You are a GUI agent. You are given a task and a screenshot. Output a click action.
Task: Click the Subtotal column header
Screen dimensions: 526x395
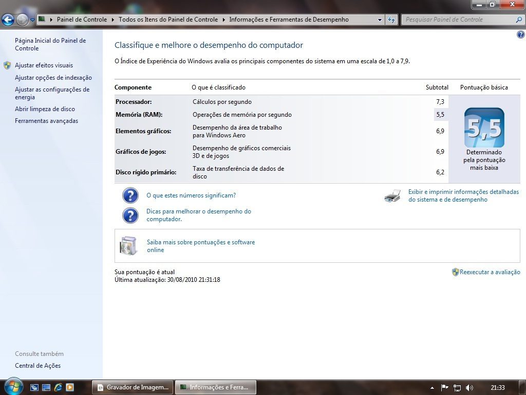(437, 87)
